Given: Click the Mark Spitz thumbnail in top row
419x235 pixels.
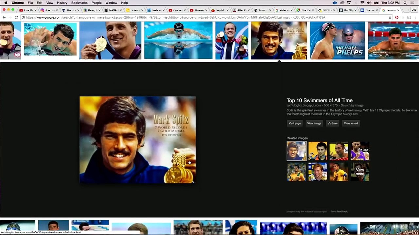Looking at the screenshot, I should [279, 40].
